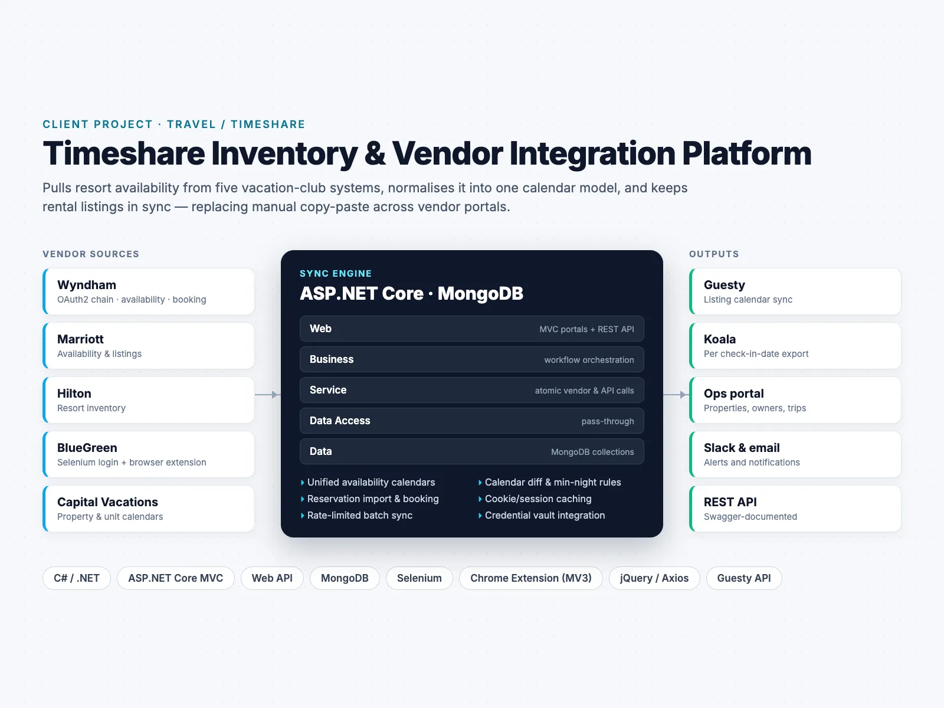This screenshot has width=944, height=708.
Task: Select the REST API Swagger-documented card
Action: (795, 509)
